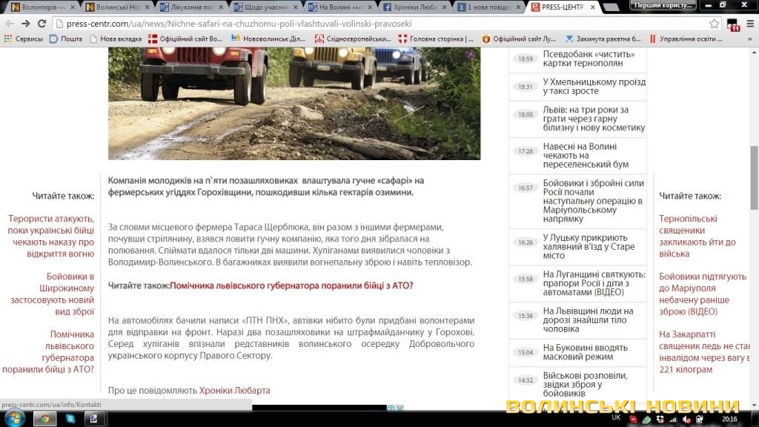759x427 pixels.
Task: Reload the page with the refresh icon
Action: (42, 23)
